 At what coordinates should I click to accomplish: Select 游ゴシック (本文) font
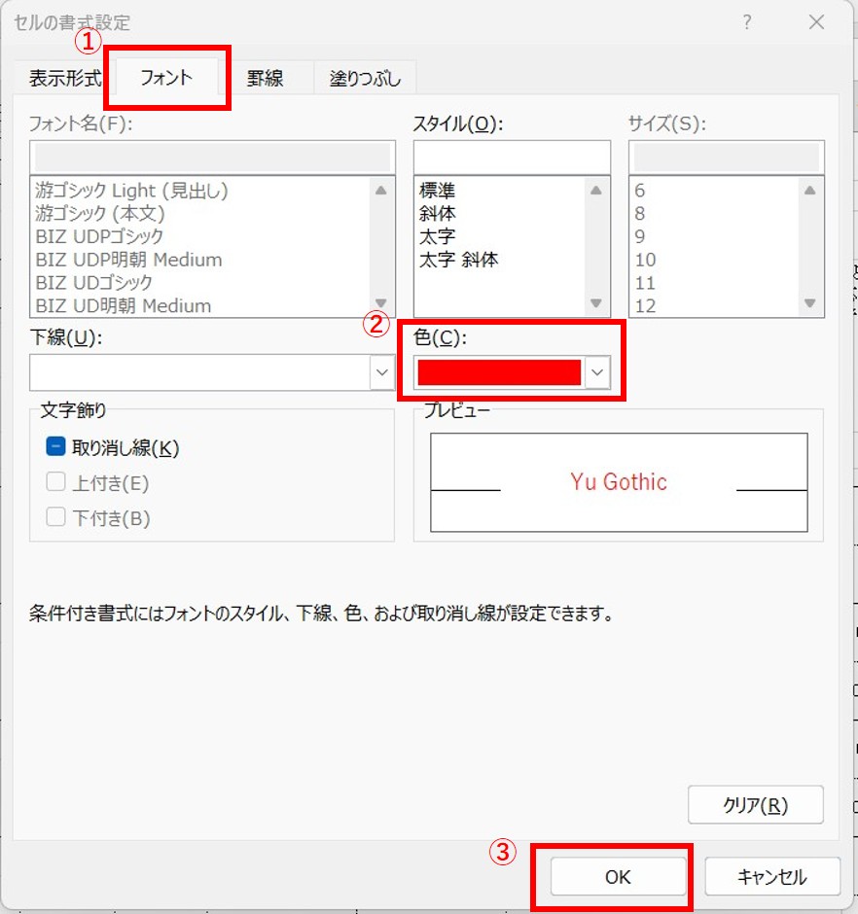click(100, 213)
